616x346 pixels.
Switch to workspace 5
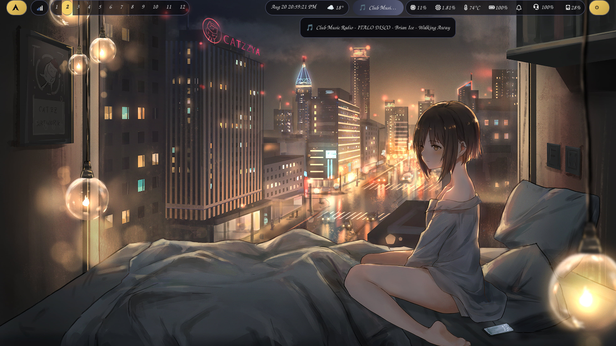100,7
